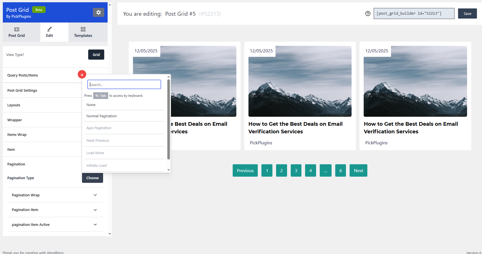Click the 12/05/2025 date on left post
Viewport: 482px width, 254px height.
(x=146, y=51)
